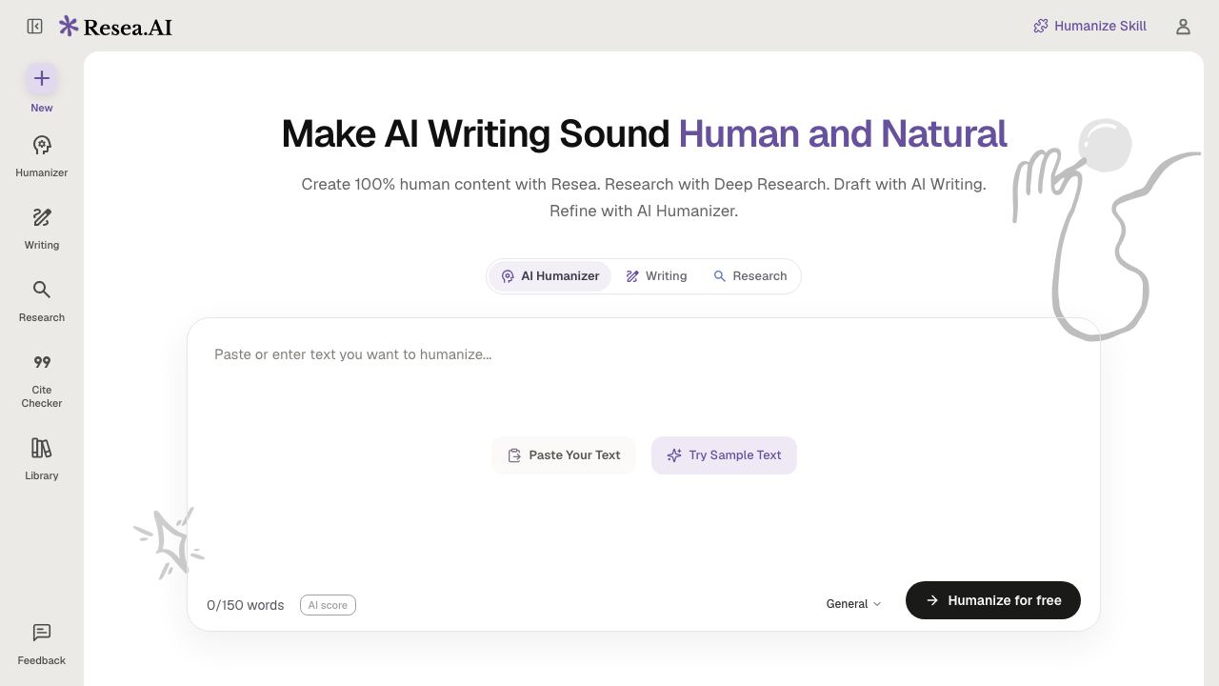This screenshot has height=686, width=1219.
Task: Open Cite Checker from the sidebar
Action: click(x=42, y=380)
